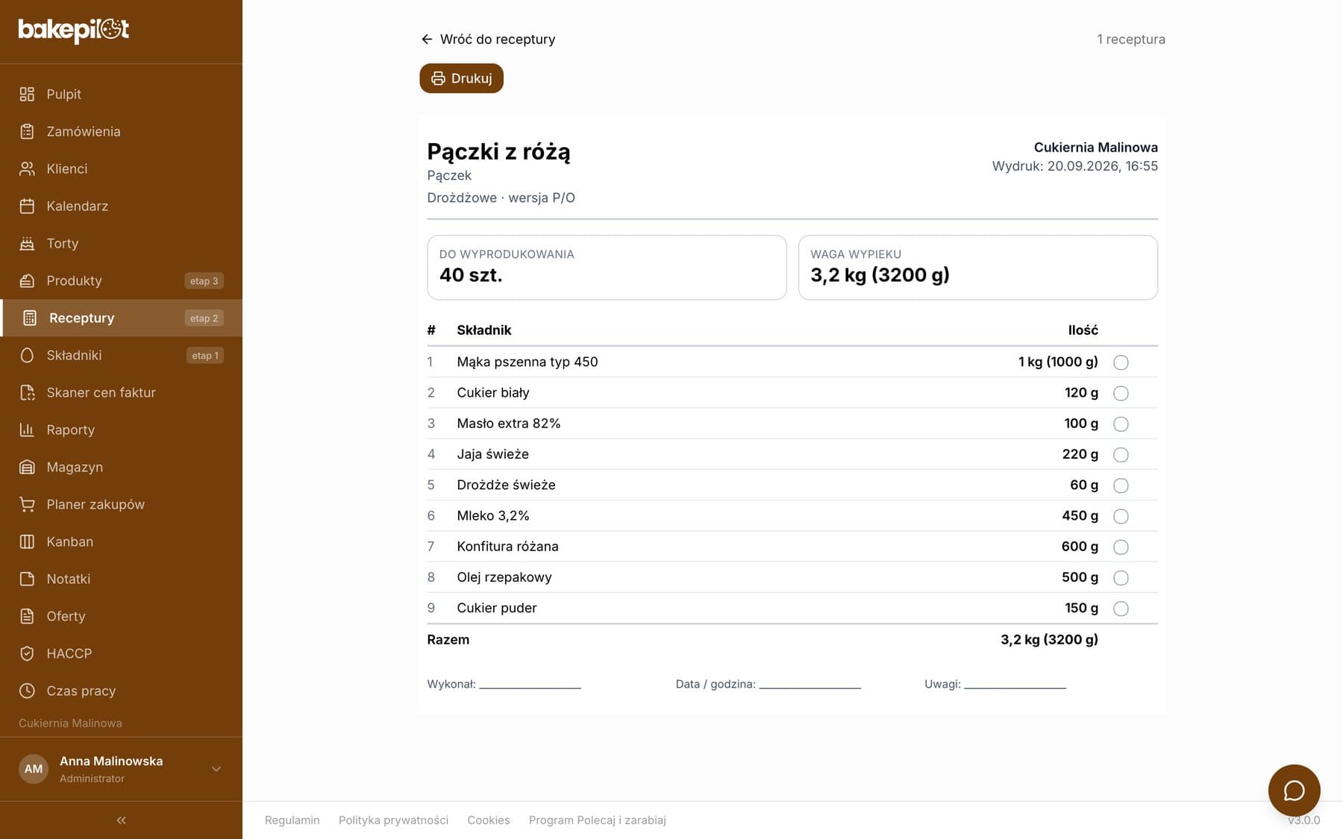1343x839 pixels.
Task: Click the Notatki note icon
Action: pyautogui.click(x=27, y=579)
